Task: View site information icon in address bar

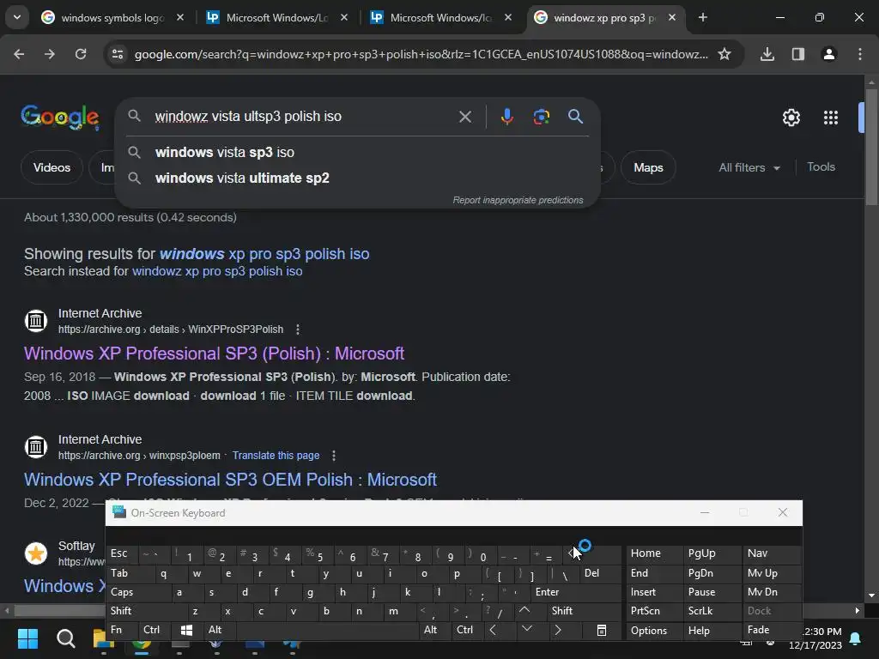Action: 117,54
